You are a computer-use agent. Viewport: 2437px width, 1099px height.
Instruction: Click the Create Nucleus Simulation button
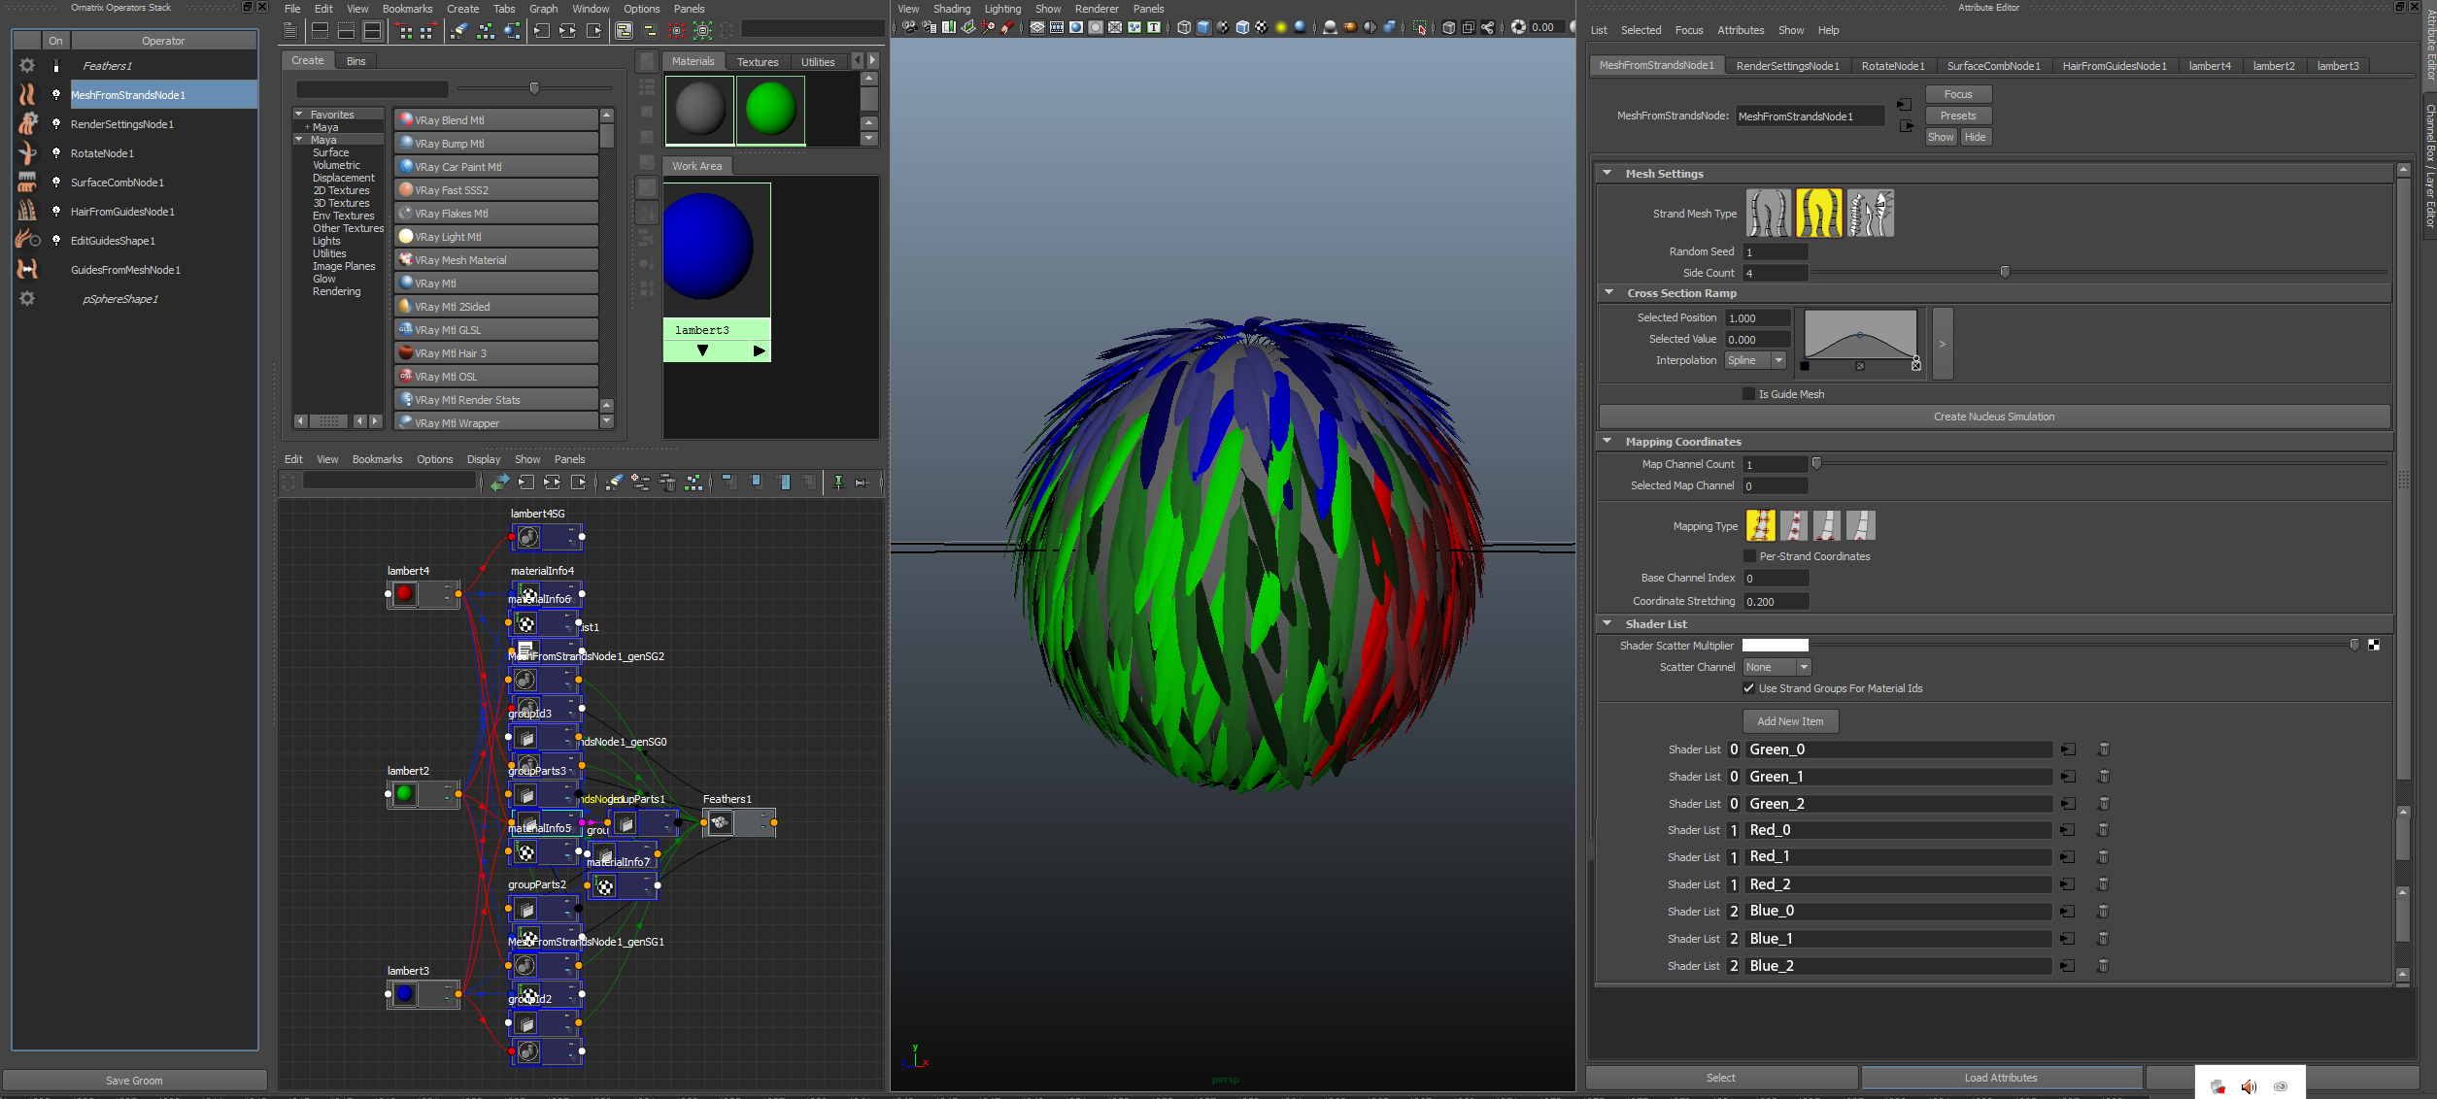(x=1993, y=416)
